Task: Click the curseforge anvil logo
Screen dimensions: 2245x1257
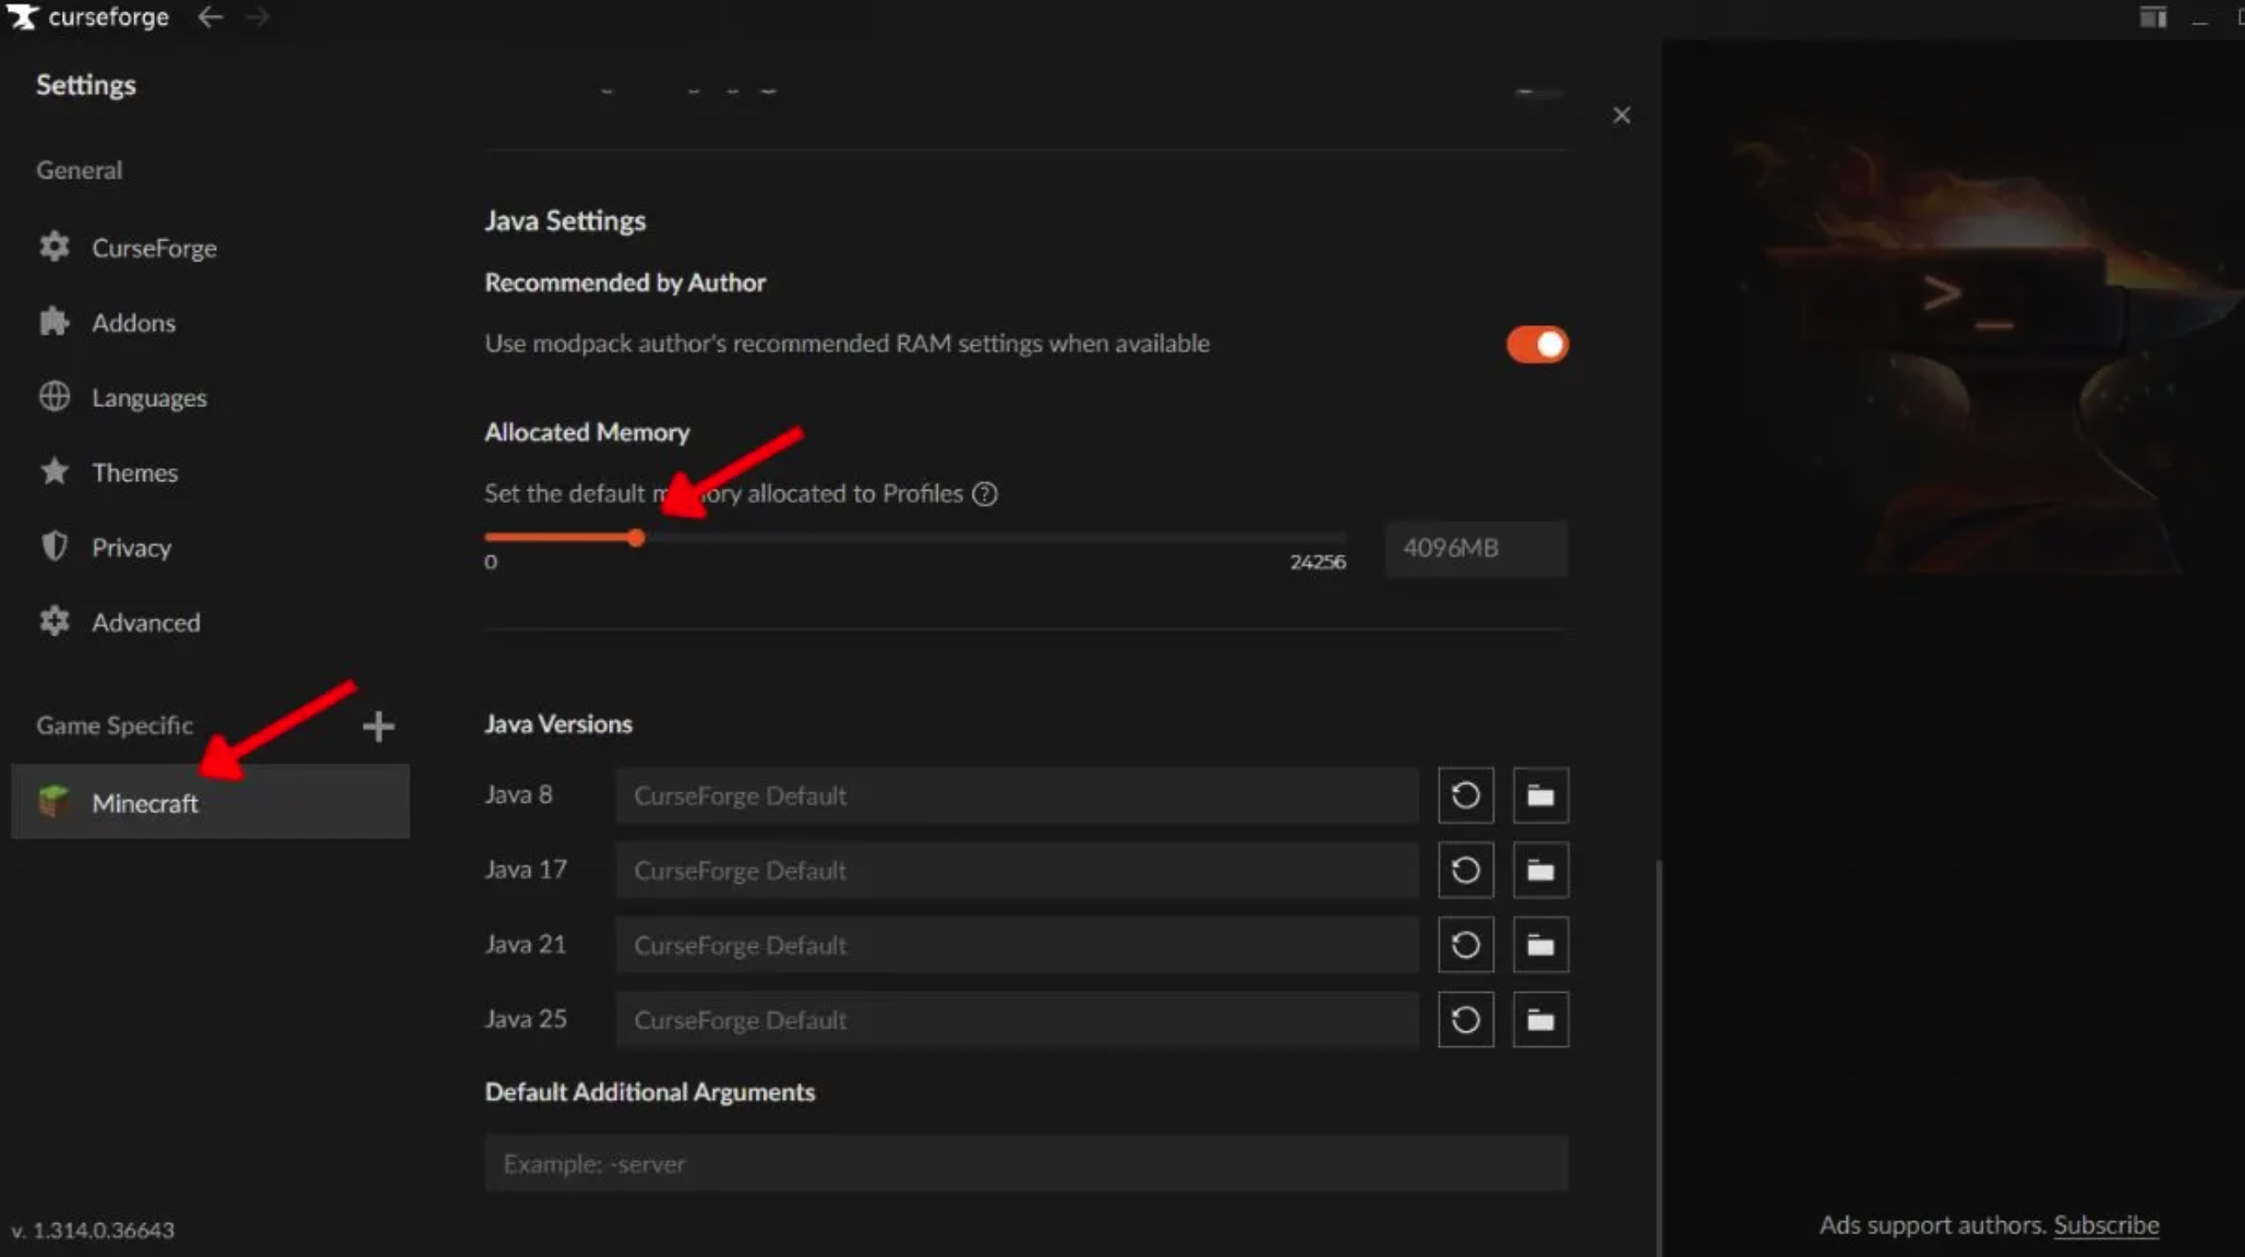Action: click(22, 17)
